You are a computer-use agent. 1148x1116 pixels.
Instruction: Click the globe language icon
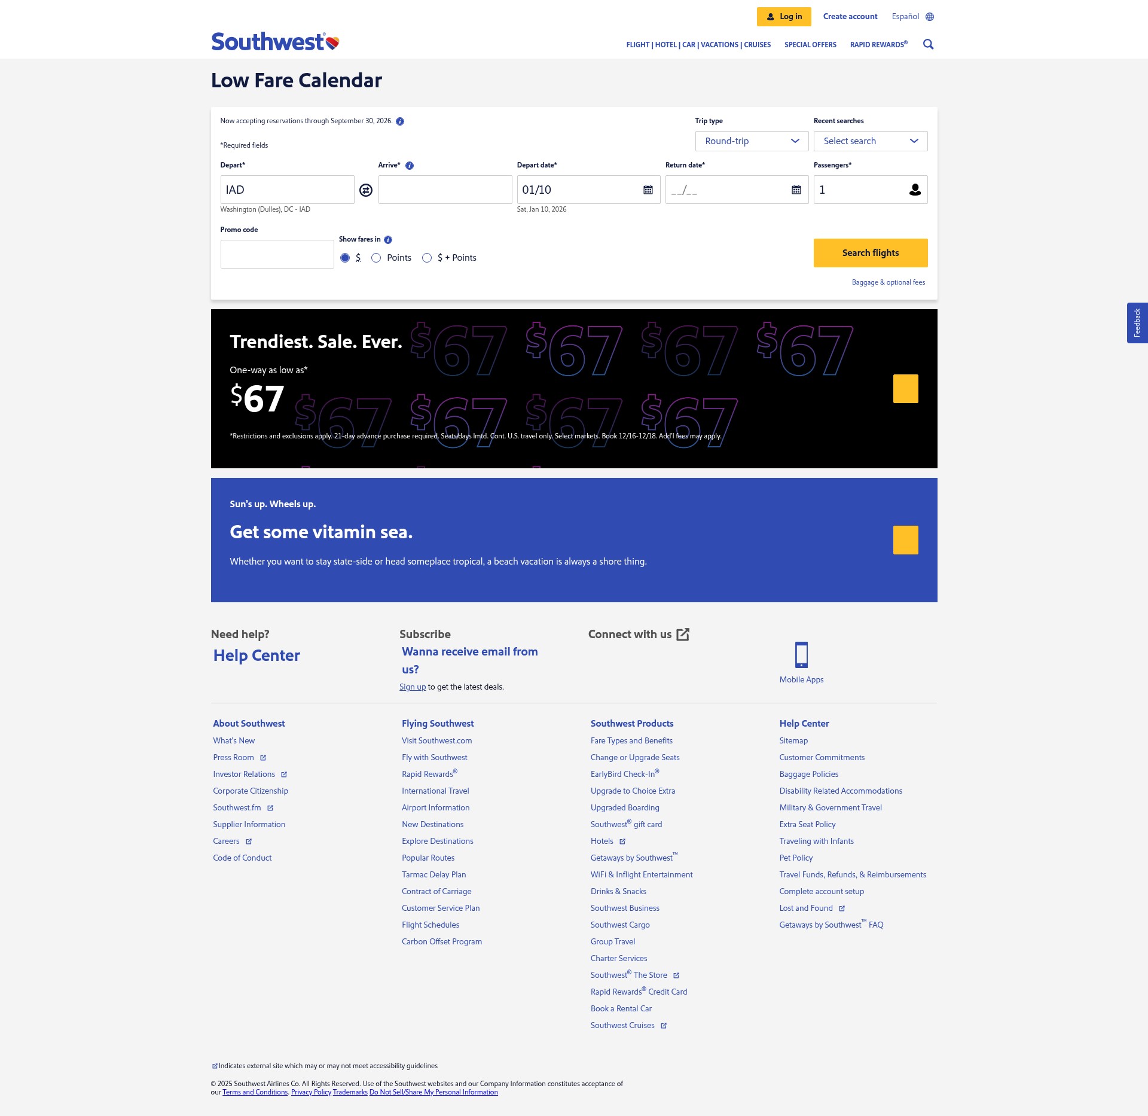click(930, 17)
